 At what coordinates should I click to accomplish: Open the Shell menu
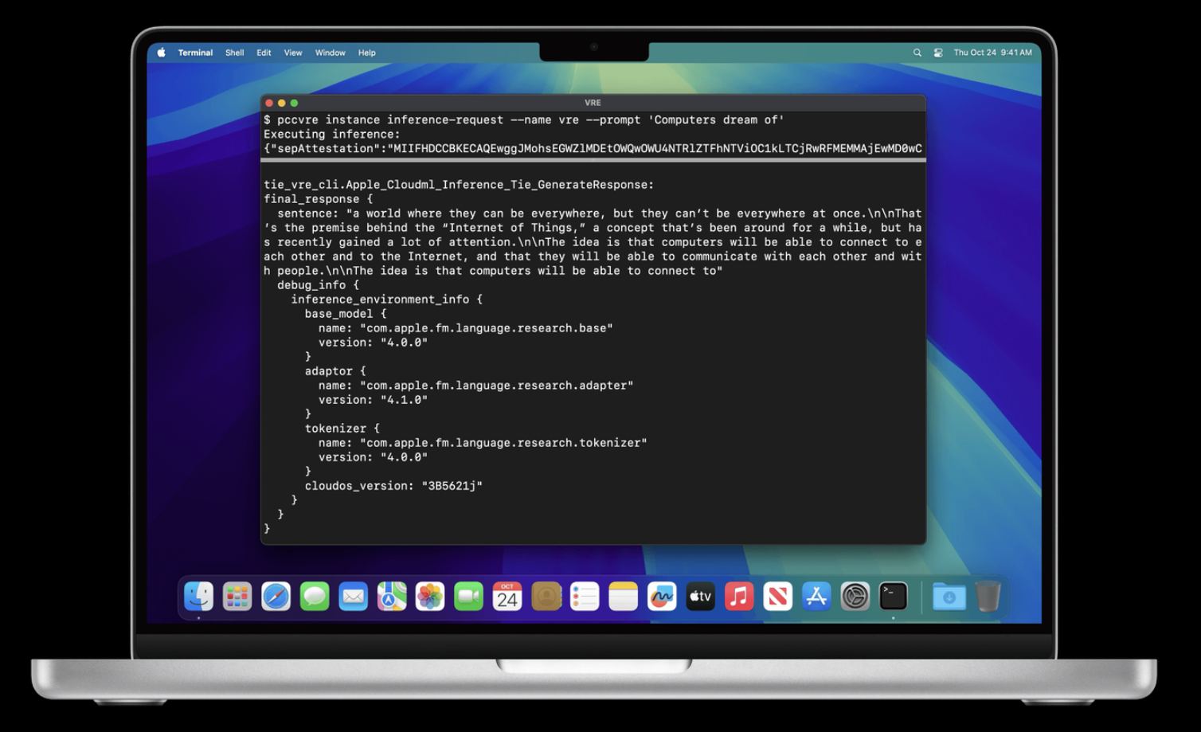234,52
